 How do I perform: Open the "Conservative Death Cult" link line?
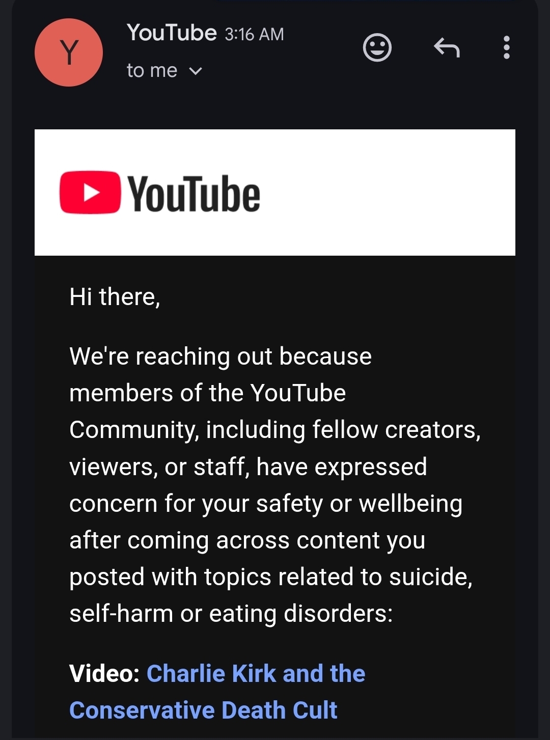click(203, 710)
